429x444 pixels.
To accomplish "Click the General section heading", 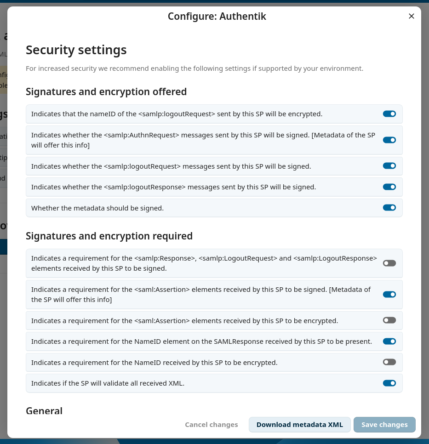I will point(44,411).
